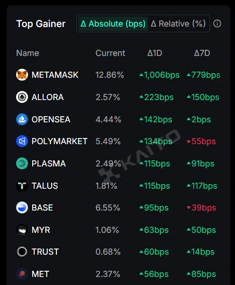
Task: Click the MetaMask fox icon
Action: click(22, 75)
